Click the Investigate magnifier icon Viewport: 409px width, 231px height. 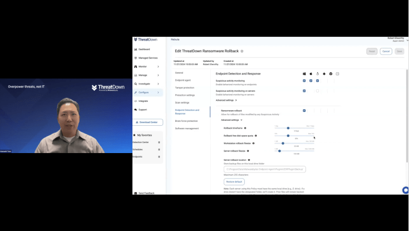pyautogui.click(x=135, y=84)
